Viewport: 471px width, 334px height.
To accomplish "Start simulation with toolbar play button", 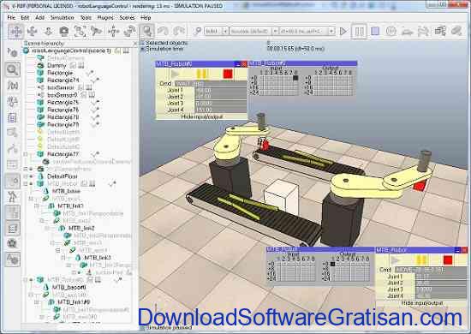I will tap(343, 31).
